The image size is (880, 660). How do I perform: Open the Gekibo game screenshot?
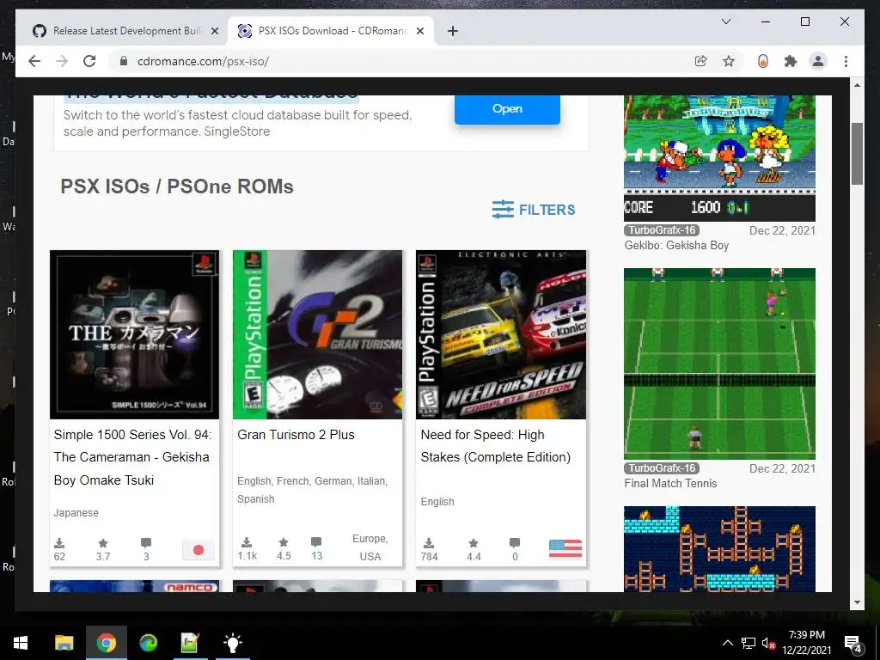pos(719,158)
